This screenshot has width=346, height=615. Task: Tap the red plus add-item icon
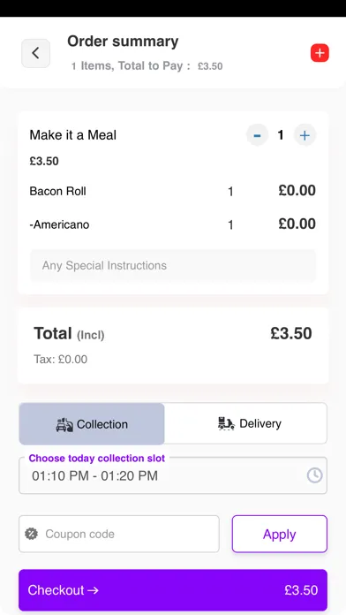[x=320, y=53]
